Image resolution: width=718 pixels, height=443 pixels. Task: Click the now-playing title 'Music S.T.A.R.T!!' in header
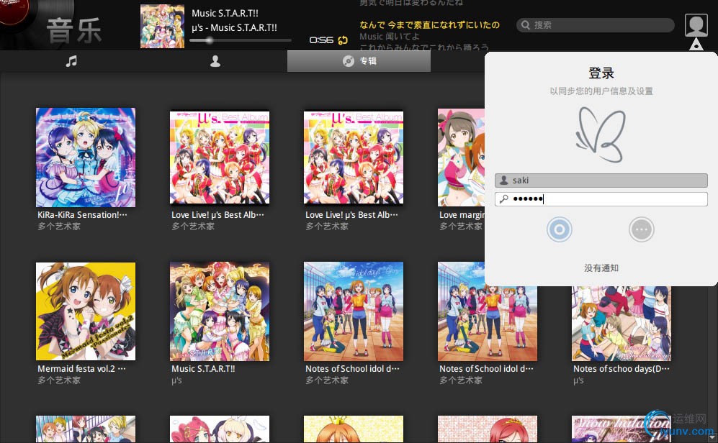pos(225,13)
